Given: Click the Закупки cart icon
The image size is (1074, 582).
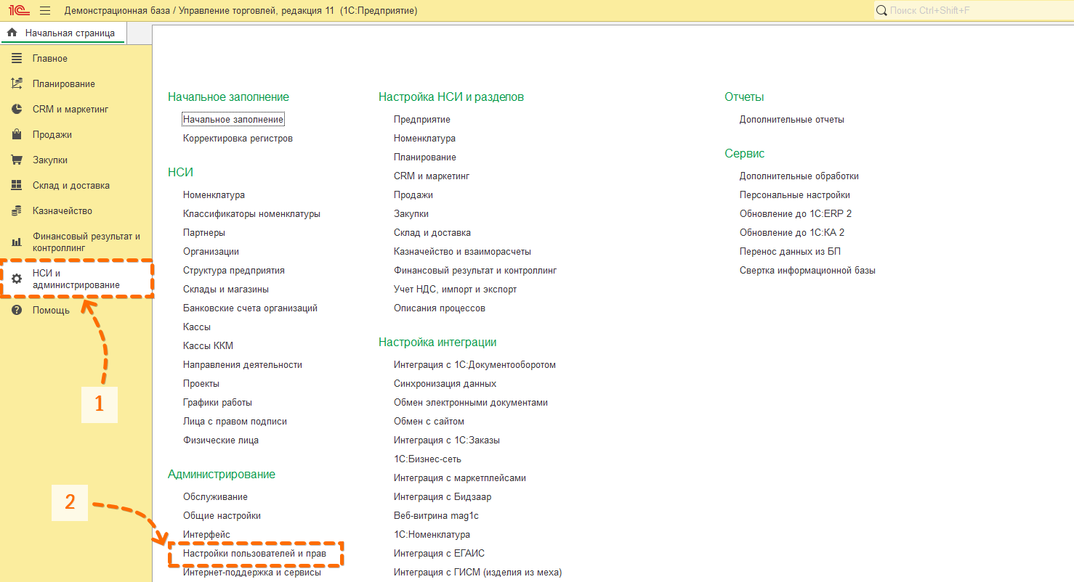Looking at the screenshot, I should [17, 160].
